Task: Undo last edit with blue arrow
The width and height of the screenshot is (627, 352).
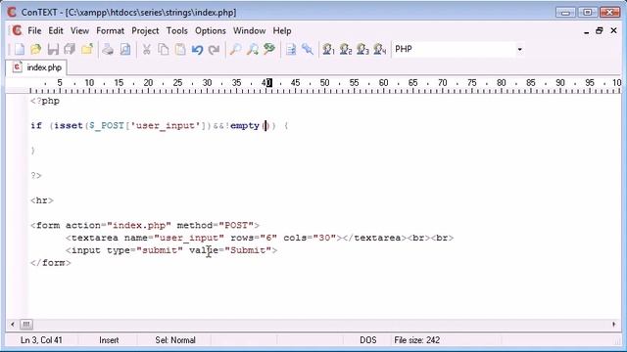Action: click(197, 50)
